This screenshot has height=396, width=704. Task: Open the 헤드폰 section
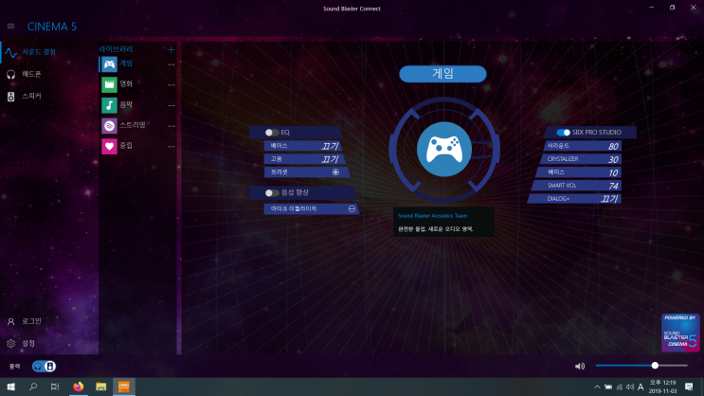pos(32,74)
